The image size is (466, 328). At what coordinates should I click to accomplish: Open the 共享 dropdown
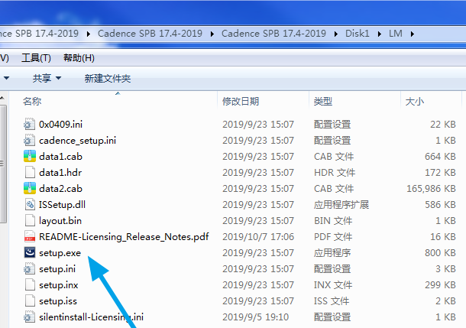47,78
